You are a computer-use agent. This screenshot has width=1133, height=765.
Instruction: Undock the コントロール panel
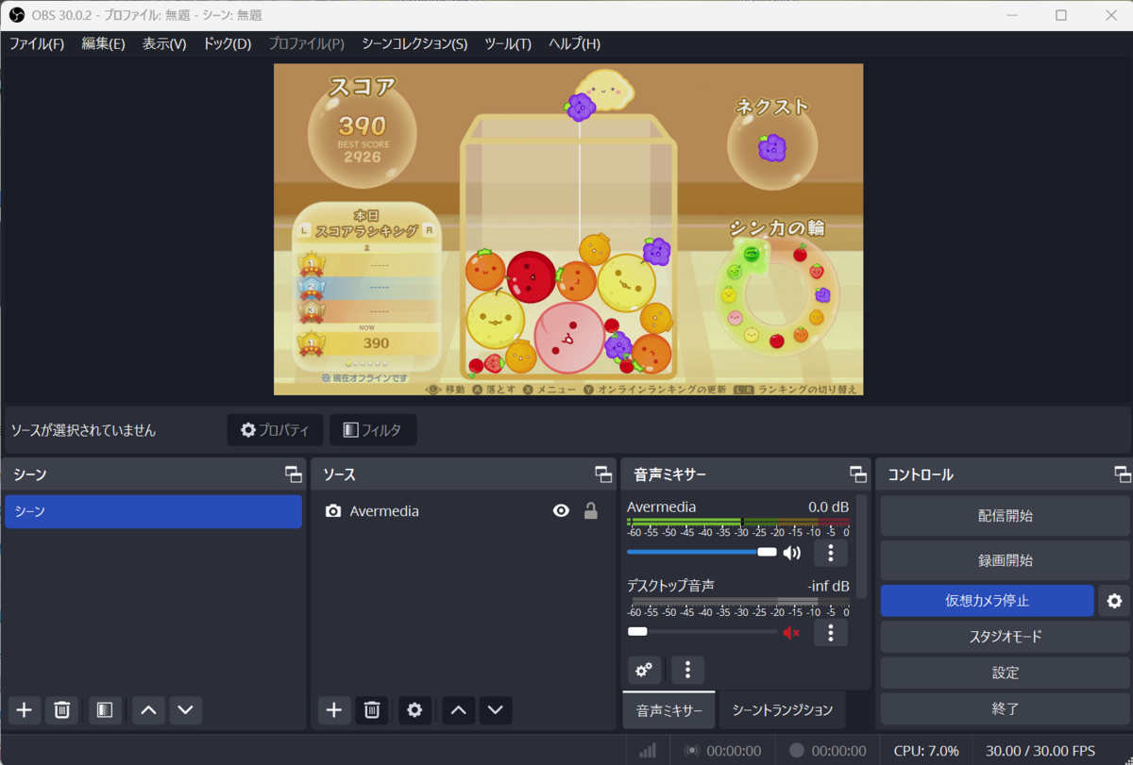click(1123, 474)
